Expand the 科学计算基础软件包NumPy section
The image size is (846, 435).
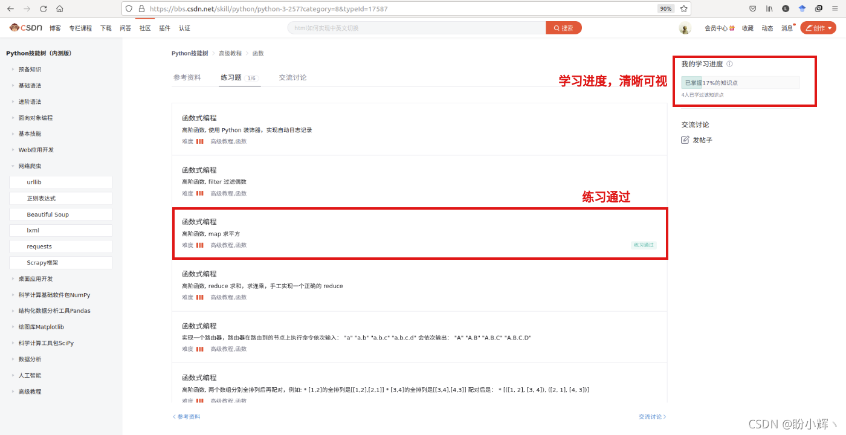[54, 295]
